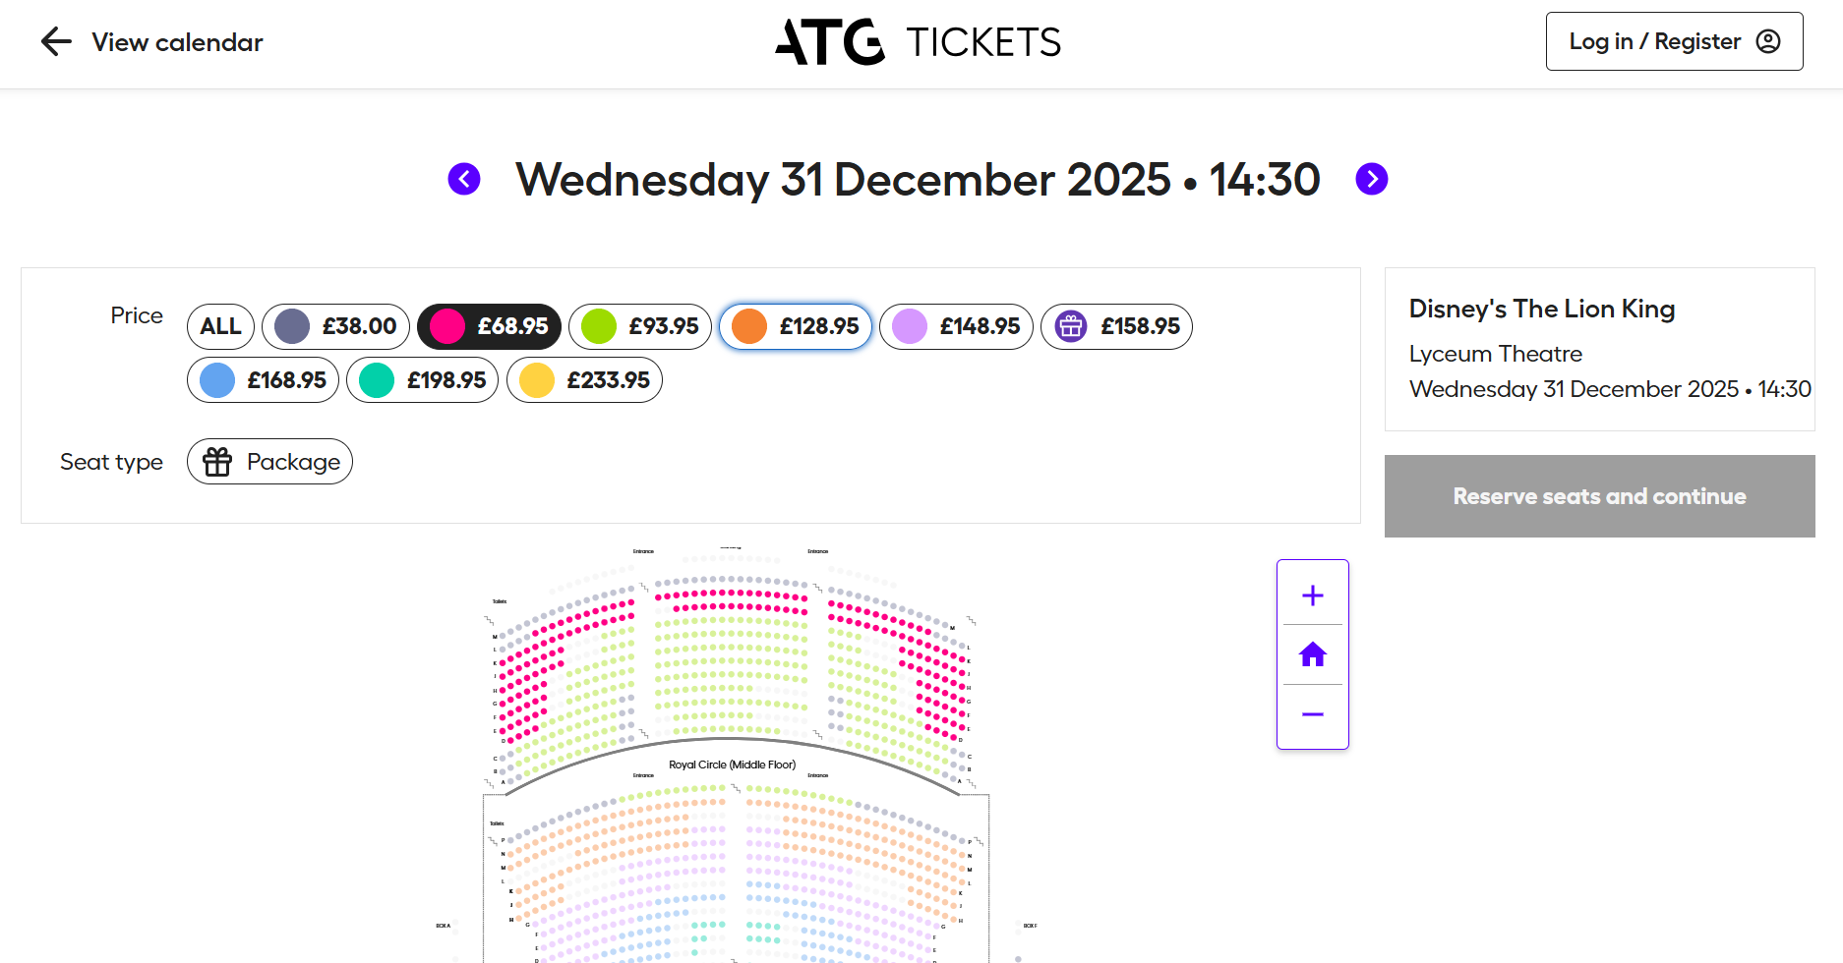The height and width of the screenshot is (963, 1843).
Task: Click the ATG Tickets logo
Action: [918, 42]
